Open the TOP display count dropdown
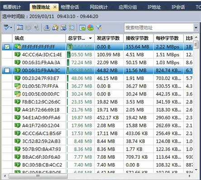 pyautogui.click(x=8, y=28)
